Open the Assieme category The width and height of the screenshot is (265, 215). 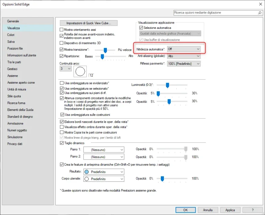coord(28,76)
